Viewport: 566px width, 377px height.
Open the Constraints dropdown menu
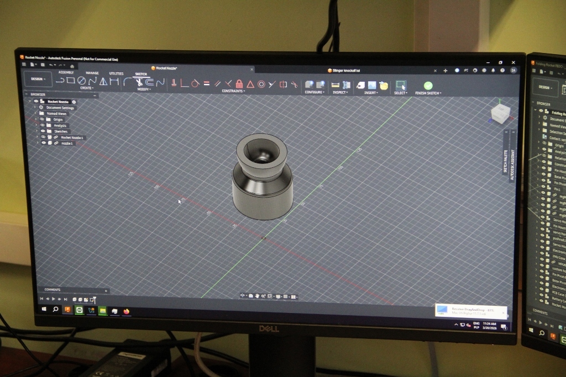(233, 91)
